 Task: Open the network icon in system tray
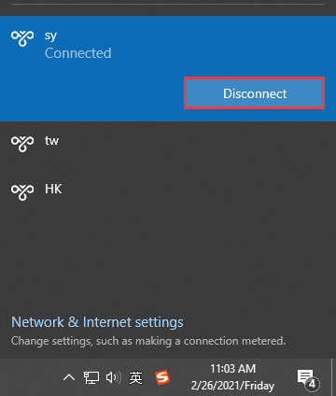click(91, 377)
